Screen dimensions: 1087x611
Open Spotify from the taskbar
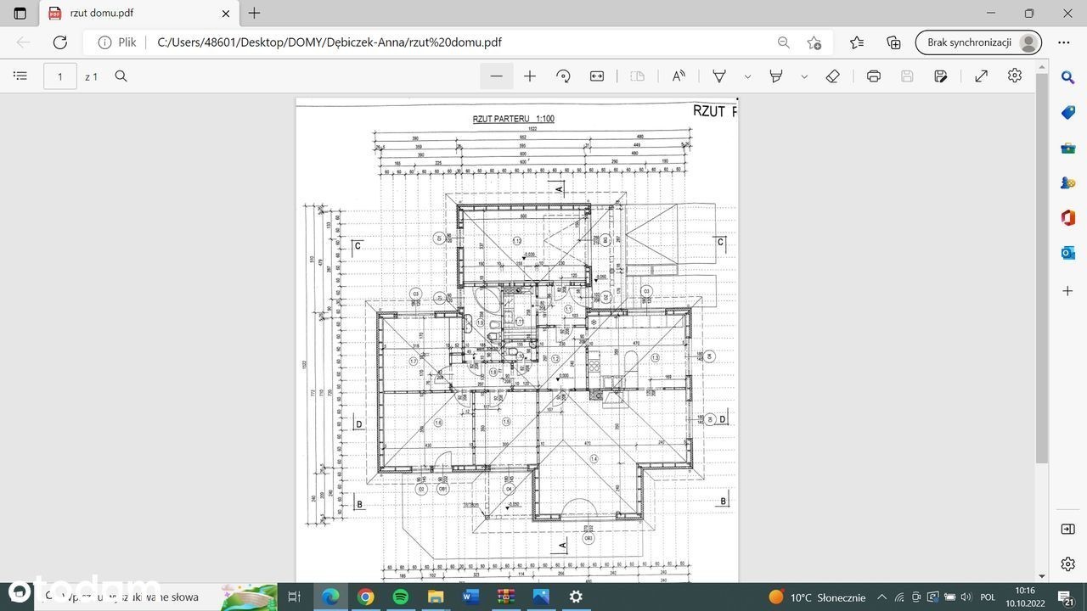pyautogui.click(x=401, y=597)
